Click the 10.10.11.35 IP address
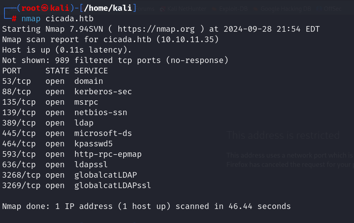Image resolution: width=354 pixels, height=223 pixels. point(187,39)
